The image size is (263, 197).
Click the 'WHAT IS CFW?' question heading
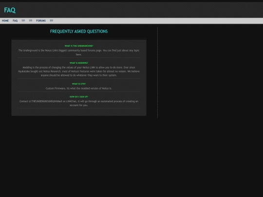pyautogui.click(x=79, y=84)
